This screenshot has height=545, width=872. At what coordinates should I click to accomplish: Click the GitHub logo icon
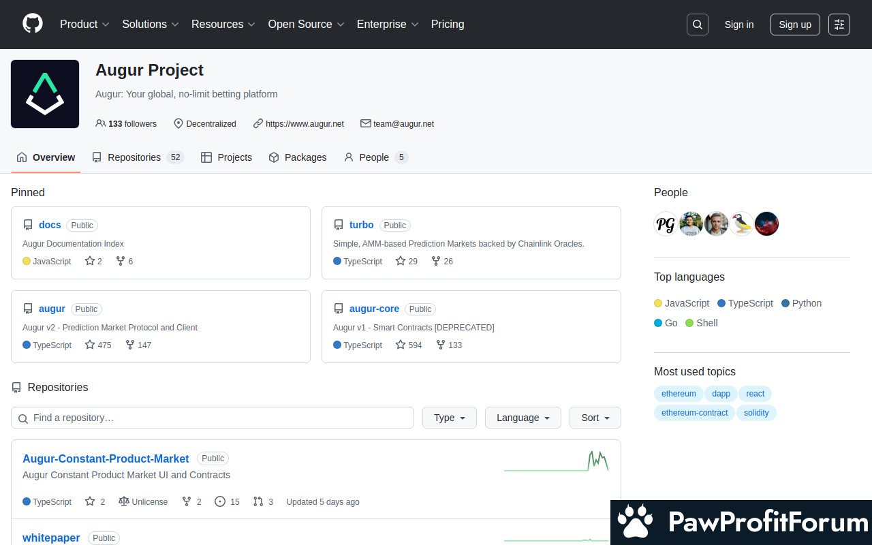tap(33, 24)
